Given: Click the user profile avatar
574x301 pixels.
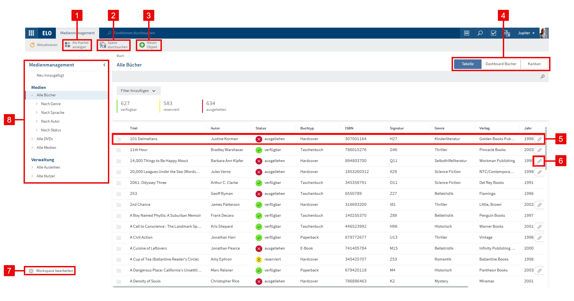Looking at the screenshot, I should click(544, 33).
